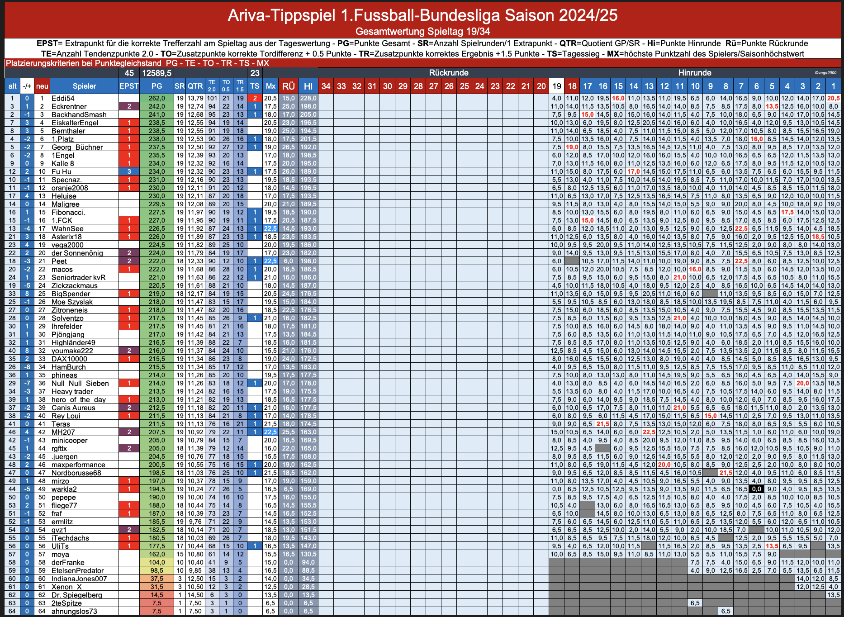This screenshot has height=617, width=844.
Task: Select player name 'MH207'
Action: pos(63,432)
